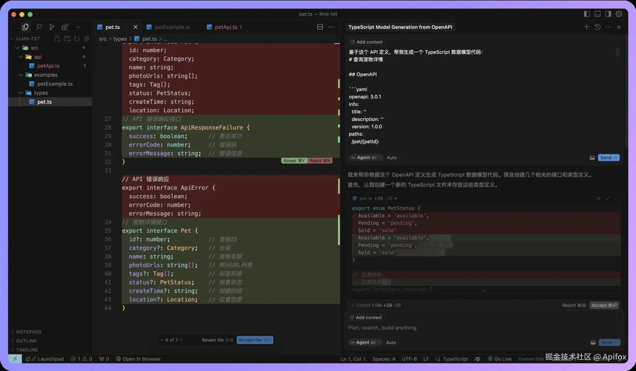Open the Explorer view icon
The height and width of the screenshot is (371, 636).
click(x=25, y=27)
